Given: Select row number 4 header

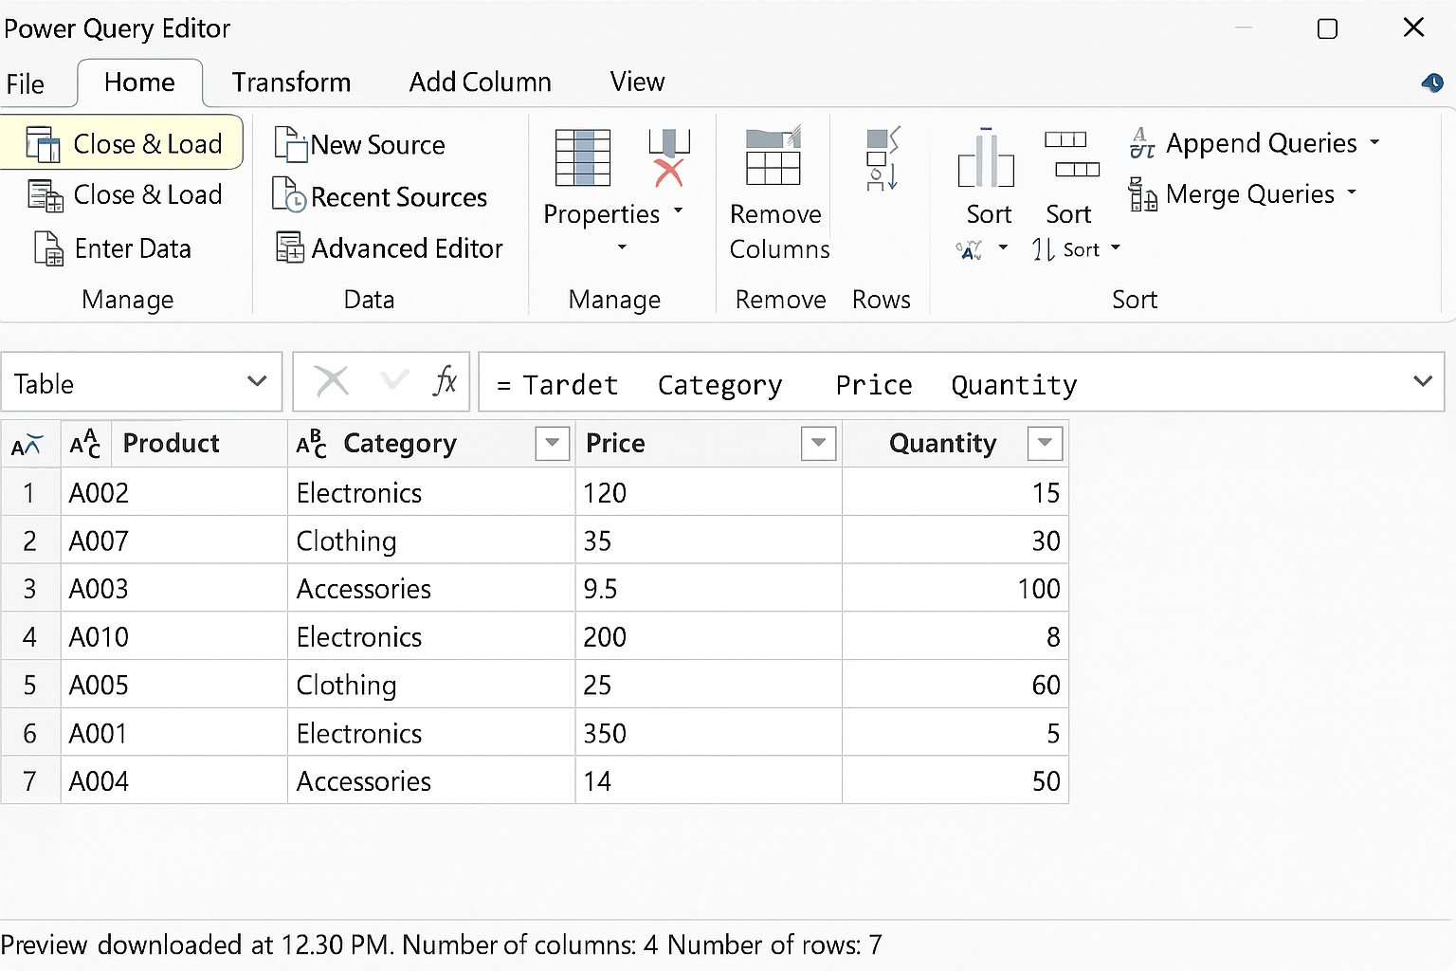Looking at the screenshot, I should [x=30, y=636].
